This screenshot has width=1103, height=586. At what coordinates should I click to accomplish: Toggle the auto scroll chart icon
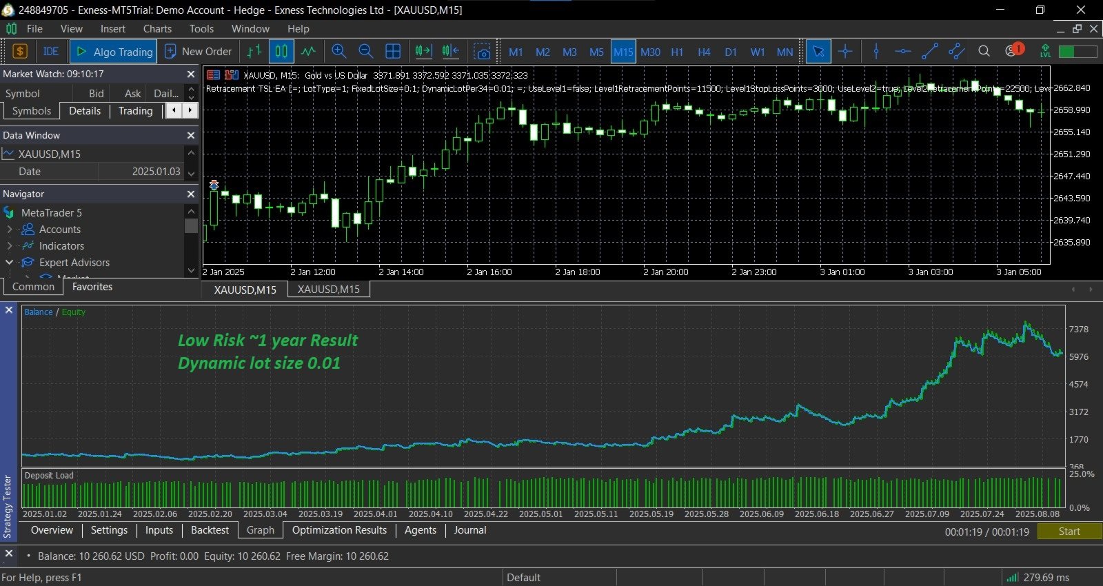[x=423, y=52]
